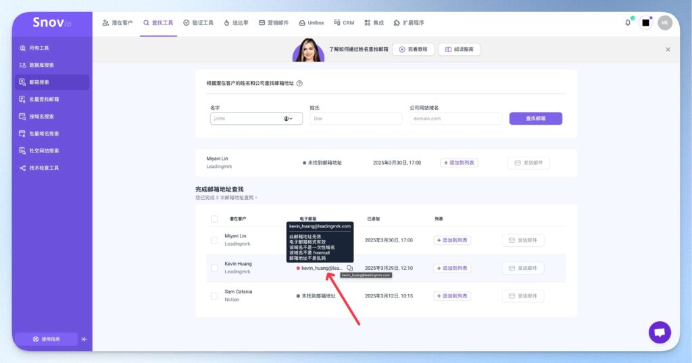Focus the 公司网站域名 input field

(x=456, y=119)
